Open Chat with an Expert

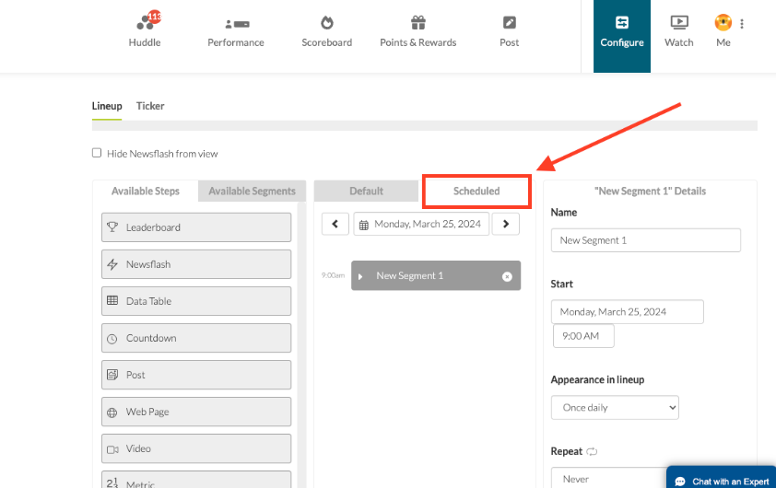(721, 477)
